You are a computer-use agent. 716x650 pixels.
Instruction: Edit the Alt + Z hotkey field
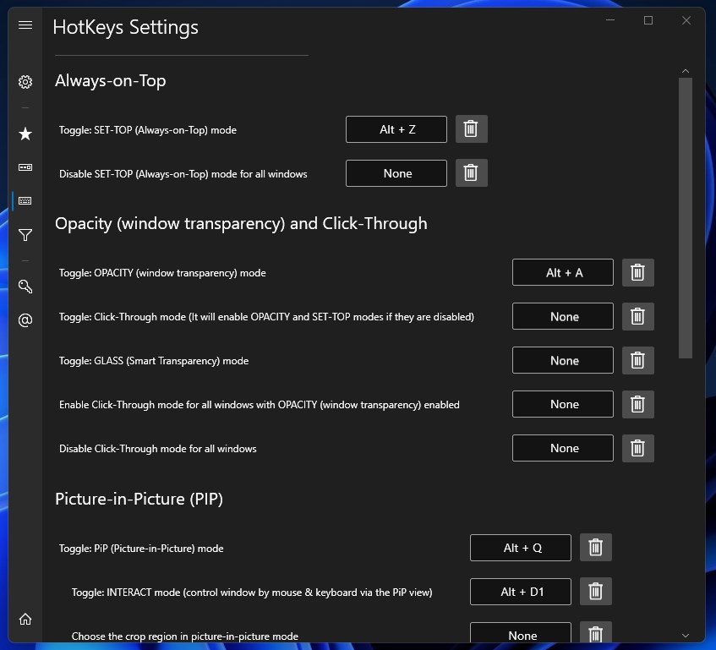[x=396, y=129]
